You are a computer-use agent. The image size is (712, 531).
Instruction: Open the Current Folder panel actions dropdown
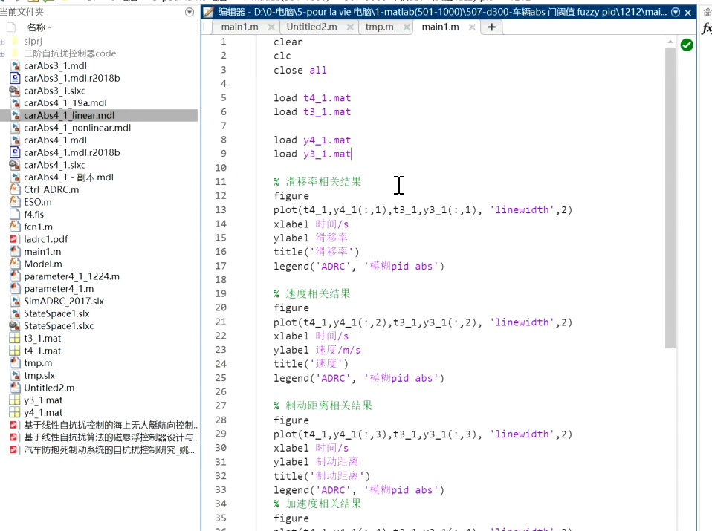[x=189, y=12]
